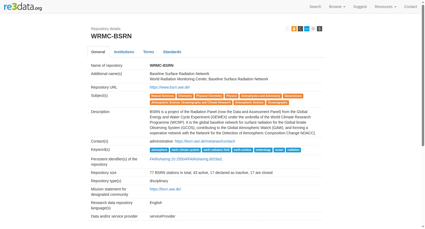
Task: Click the repository type value 'disciplinary'
Action: click(159, 181)
